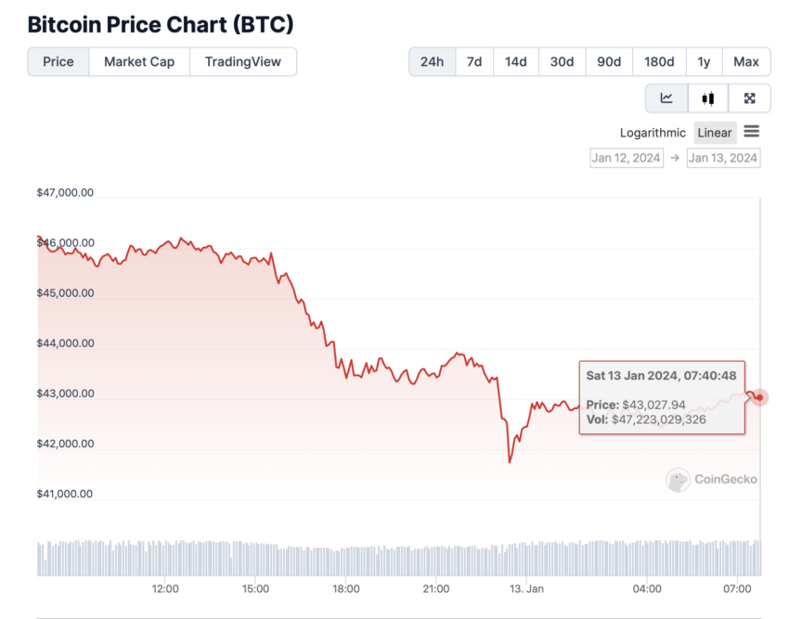Open the chart hamburger menu

pos(751,132)
